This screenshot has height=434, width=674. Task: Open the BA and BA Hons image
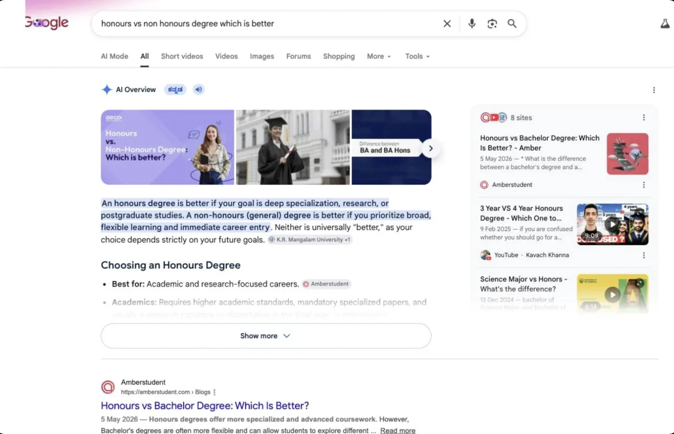391,147
